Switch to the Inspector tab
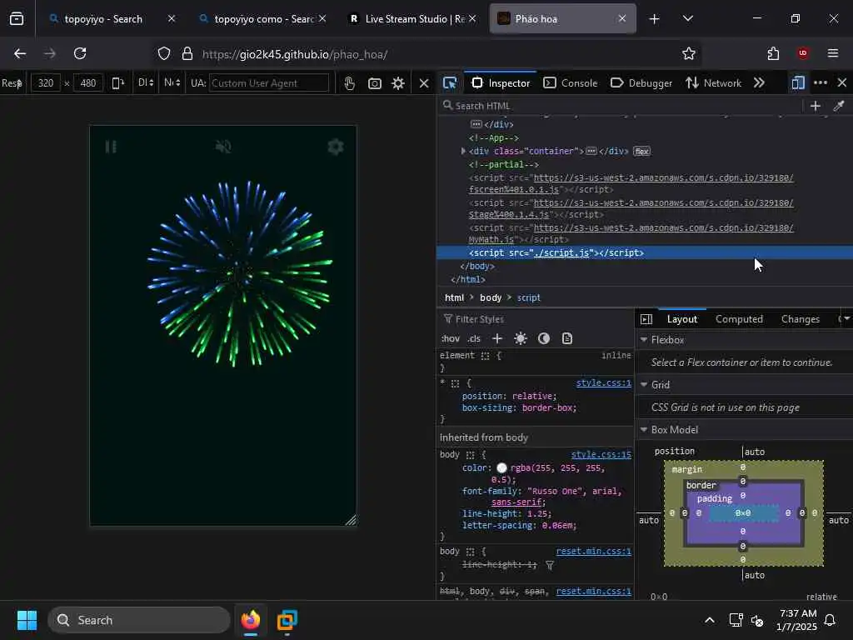Viewport: 853px width, 640px height. (501, 83)
